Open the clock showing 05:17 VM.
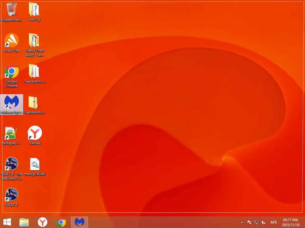 pyautogui.click(x=291, y=222)
